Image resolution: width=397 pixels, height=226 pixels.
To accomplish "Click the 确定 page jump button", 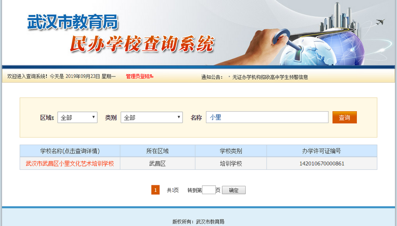I will [x=234, y=190].
